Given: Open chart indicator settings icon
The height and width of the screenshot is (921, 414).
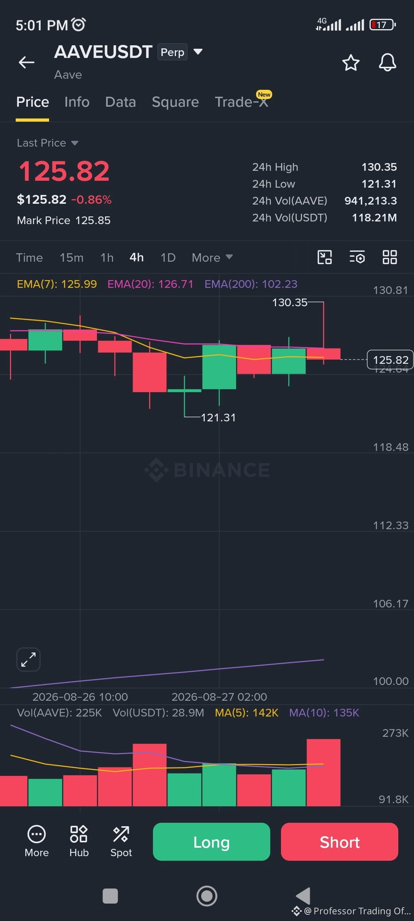Looking at the screenshot, I should click(x=357, y=257).
